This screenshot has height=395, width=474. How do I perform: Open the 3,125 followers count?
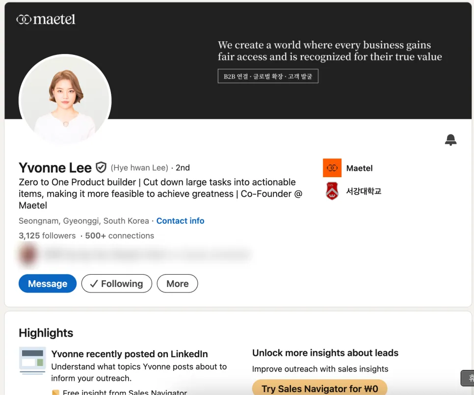(47, 236)
